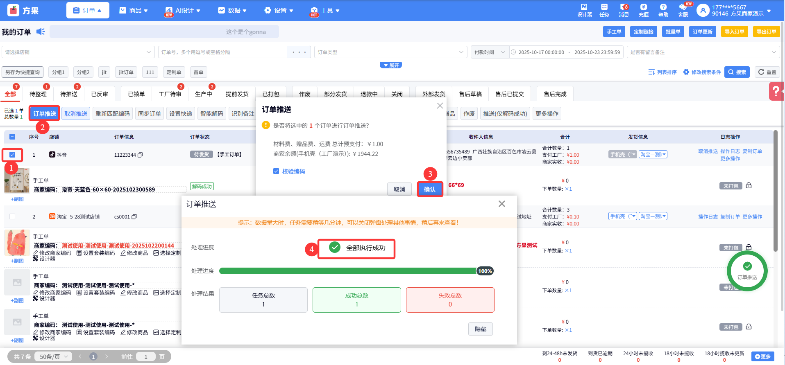Open the 50条/页 page size dropdown

tap(53, 356)
